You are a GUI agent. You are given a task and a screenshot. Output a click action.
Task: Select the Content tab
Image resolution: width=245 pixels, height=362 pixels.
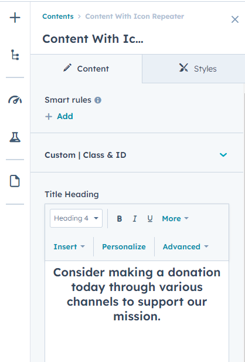[x=86, y=69]
